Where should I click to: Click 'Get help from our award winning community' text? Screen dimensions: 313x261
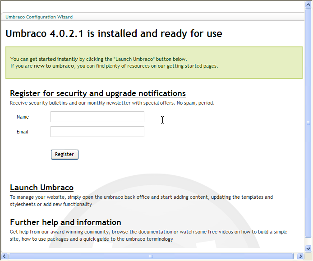(x=148, y=235)
